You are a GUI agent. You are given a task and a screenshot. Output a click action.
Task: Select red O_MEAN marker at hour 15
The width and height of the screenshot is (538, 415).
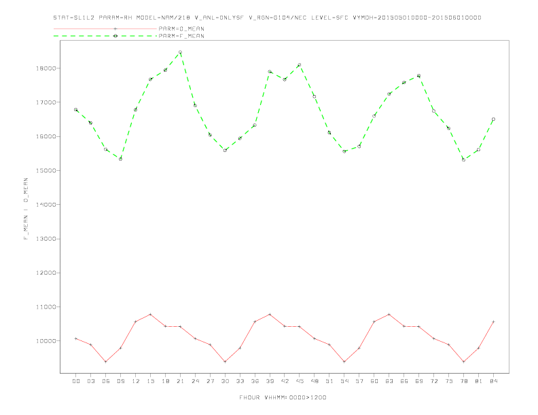coord(150,315)
